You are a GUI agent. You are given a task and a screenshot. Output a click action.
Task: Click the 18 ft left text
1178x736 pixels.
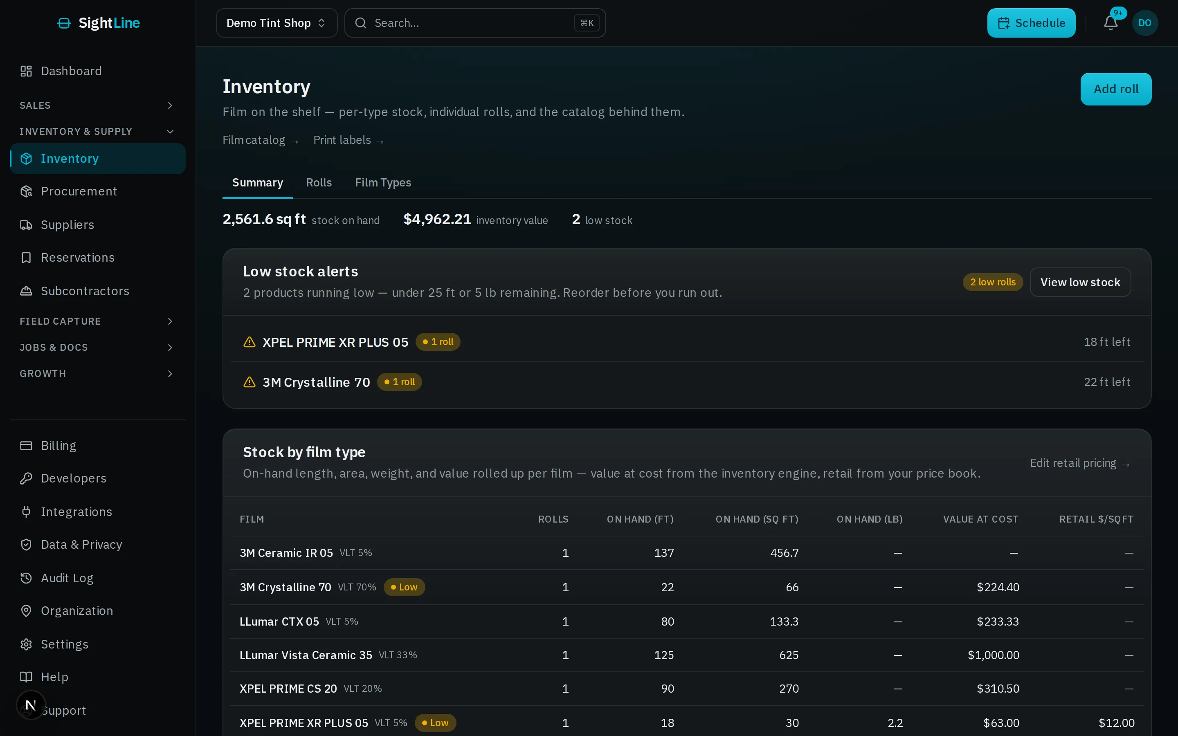pos(1106,342)
